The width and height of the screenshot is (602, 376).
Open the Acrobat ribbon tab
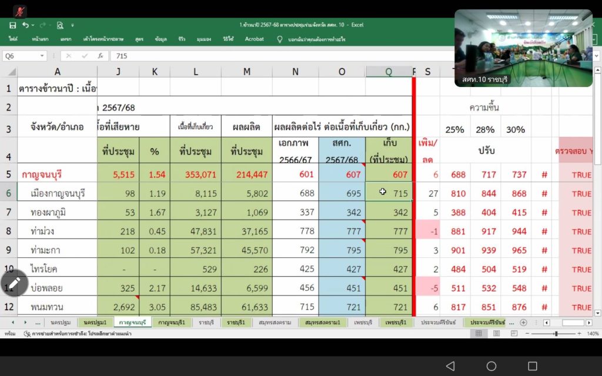254,39
